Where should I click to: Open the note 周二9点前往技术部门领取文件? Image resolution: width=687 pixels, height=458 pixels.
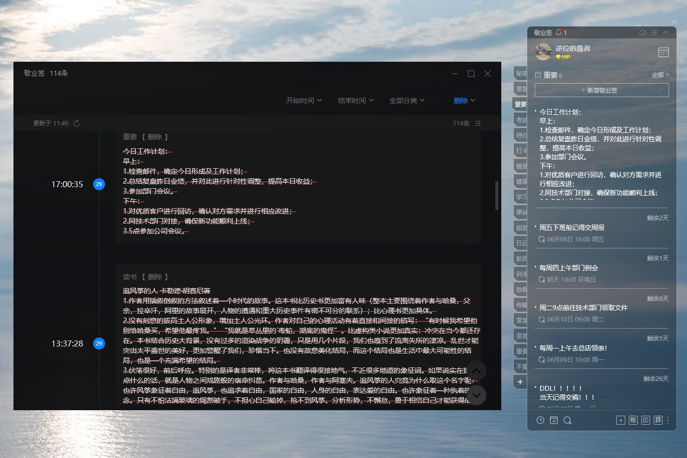[x=583, y=308]
